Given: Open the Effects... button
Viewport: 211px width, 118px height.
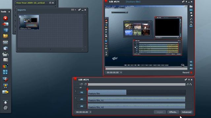Looking at the screenshot, I should point(173,112).
